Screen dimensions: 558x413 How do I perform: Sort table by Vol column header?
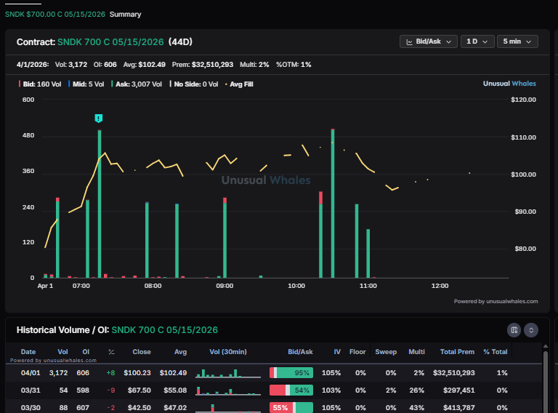click(62, 352)
